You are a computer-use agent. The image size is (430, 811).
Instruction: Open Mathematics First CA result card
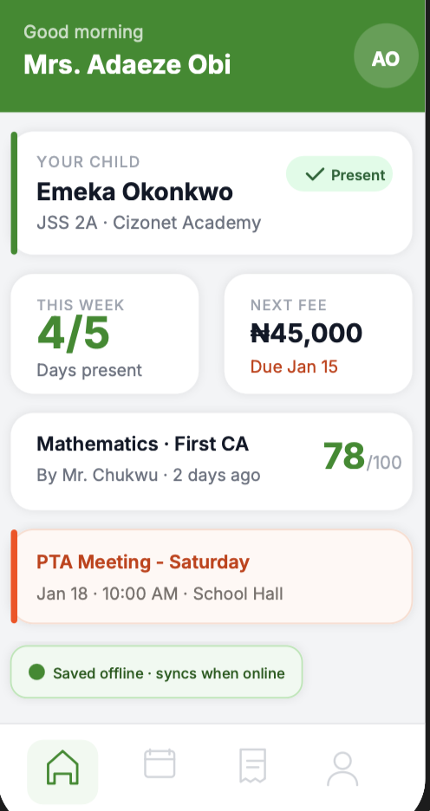tap(212, 461)
